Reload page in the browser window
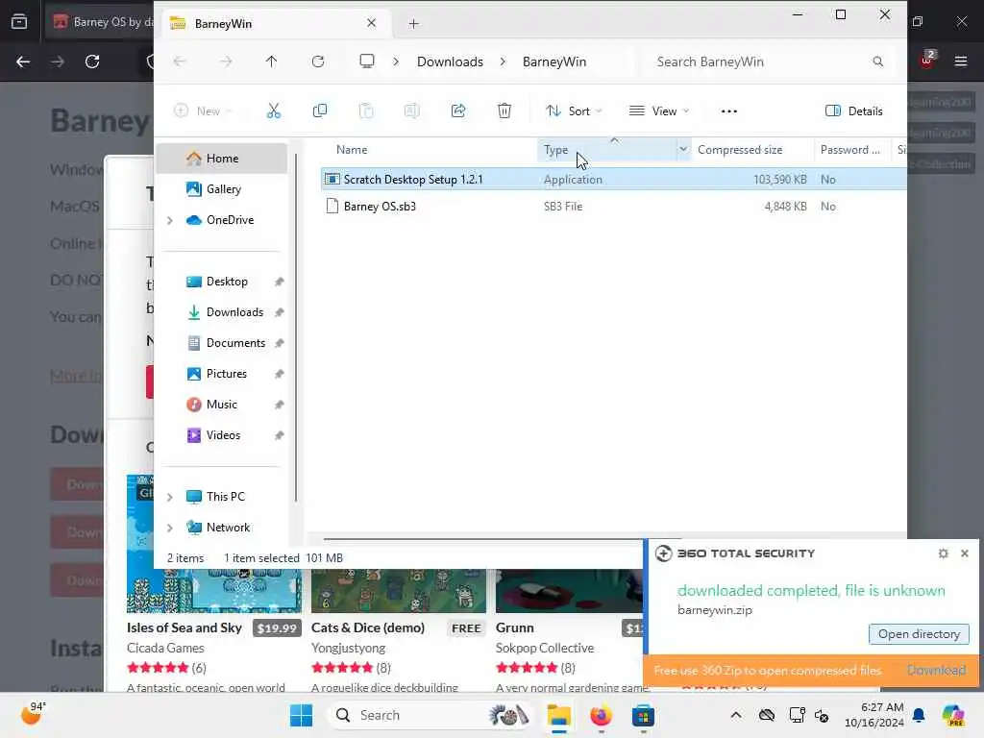 (x=92, y=61)
